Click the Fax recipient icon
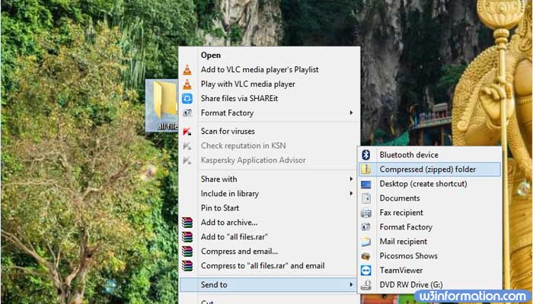This screenshot has width=533, height=304. pyautogui.click(x=365, y=213)
